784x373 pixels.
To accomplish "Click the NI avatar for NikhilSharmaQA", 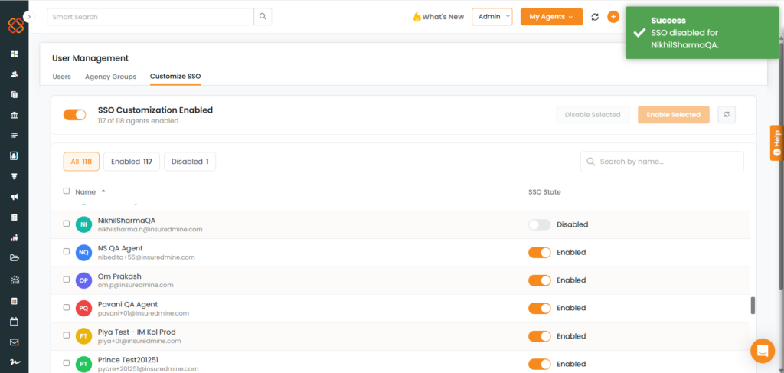I will click(x=83, y=225).
